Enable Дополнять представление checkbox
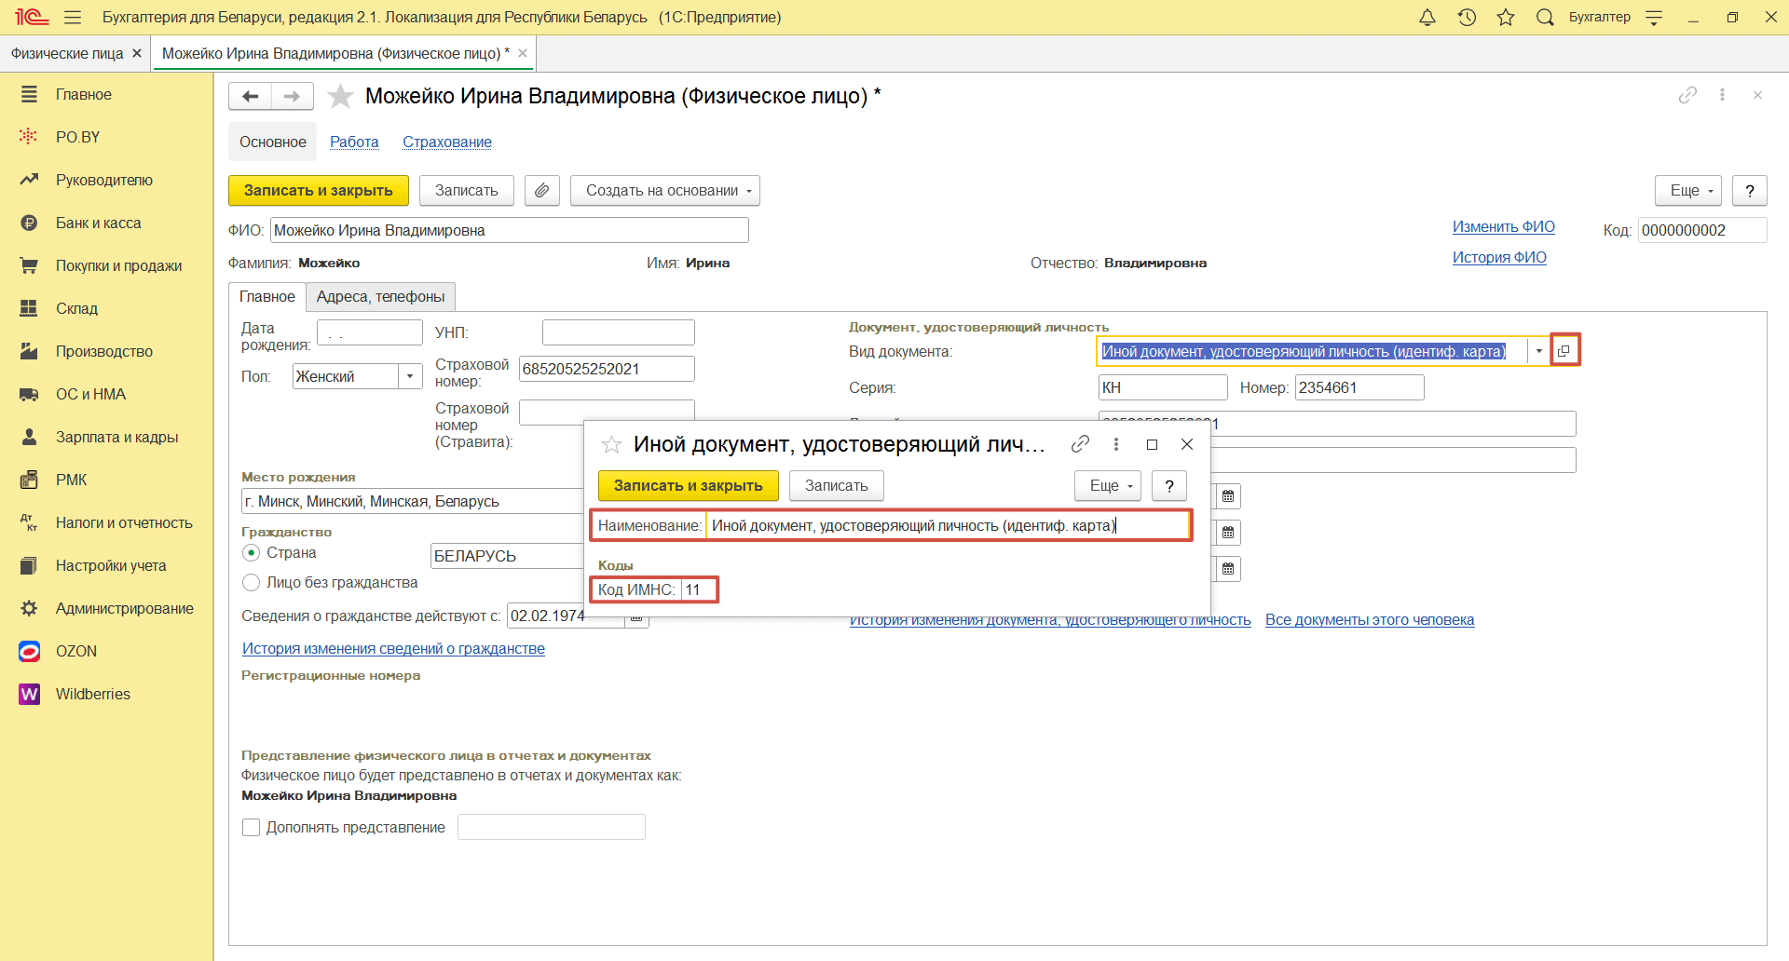 pos(251,828)
